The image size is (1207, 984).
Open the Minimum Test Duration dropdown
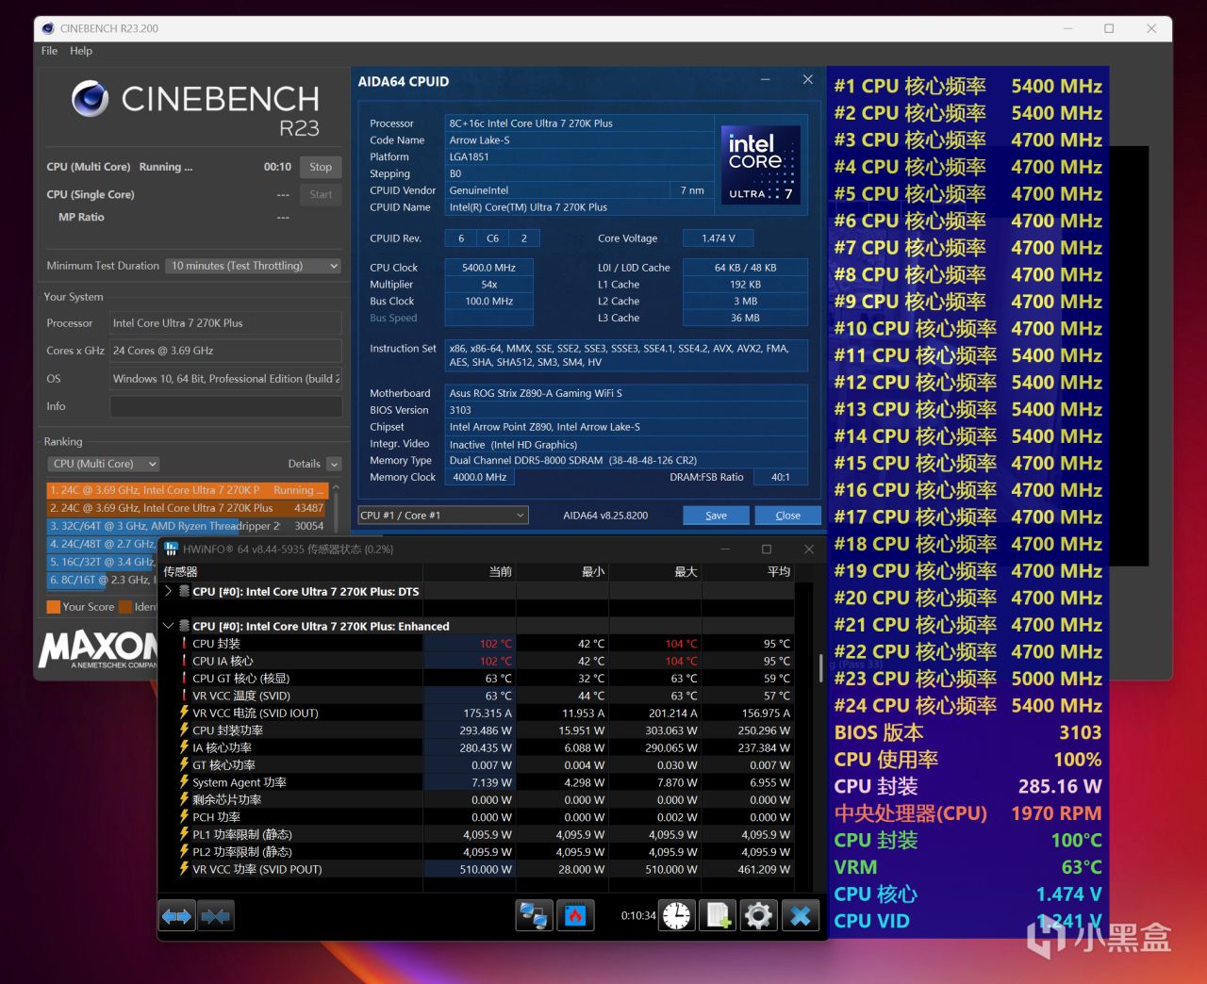(x=253, y=266)
